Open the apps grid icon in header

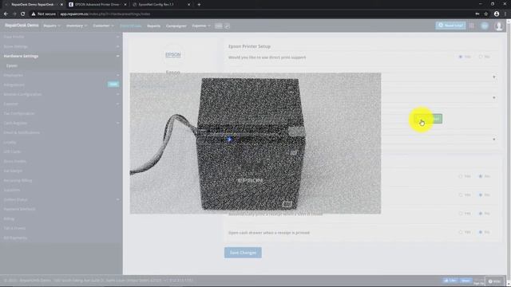click(x=472, y=26)
